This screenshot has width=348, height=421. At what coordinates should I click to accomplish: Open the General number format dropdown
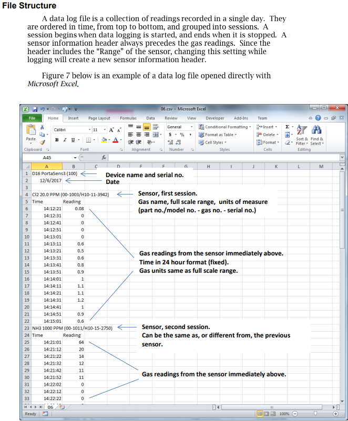191,127
